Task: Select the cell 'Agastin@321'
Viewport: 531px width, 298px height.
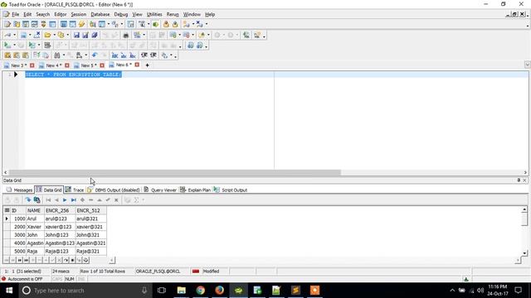Action: [90, 243]
